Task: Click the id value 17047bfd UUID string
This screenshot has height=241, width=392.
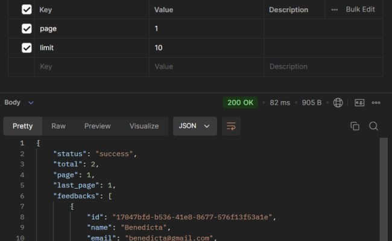Action: (192, 217)
